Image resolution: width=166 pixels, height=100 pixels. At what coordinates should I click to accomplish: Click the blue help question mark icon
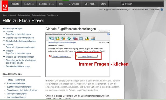click(108, 34)
